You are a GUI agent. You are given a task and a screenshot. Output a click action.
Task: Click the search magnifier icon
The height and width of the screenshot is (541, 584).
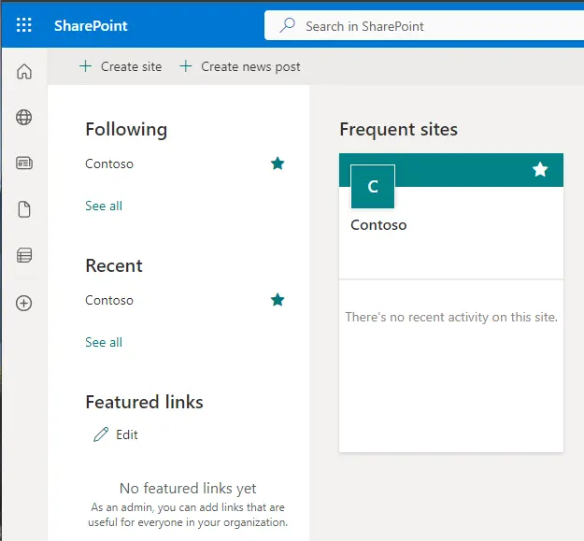point(287,25)
